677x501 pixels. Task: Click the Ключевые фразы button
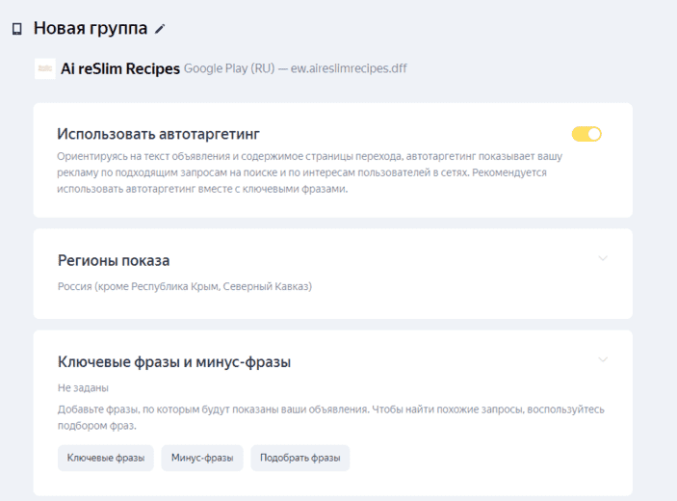(x=106, y=458)
